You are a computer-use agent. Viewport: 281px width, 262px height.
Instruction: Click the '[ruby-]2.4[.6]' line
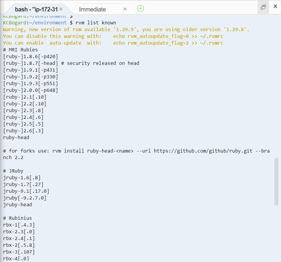click(23, 117)
